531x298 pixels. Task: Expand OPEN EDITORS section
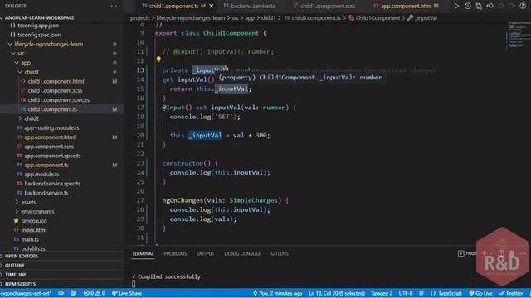22,256
